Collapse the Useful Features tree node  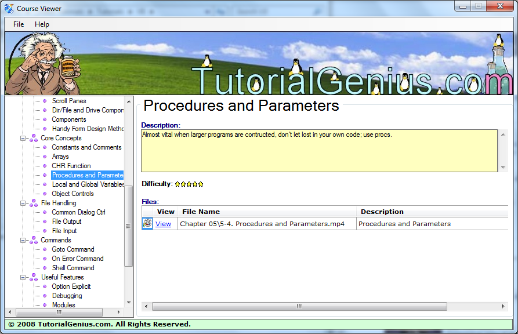click(23, 277)
